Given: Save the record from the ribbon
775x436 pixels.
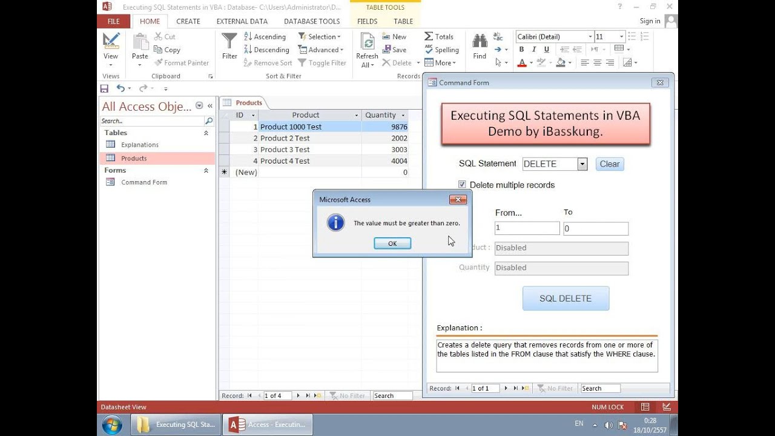Looking at the screenshot, I should pos(394,50).
